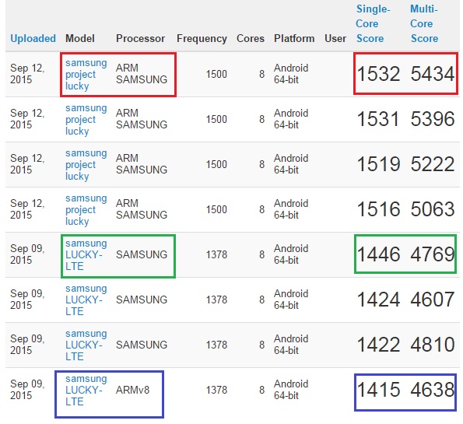Open samsung project lucky result scoring 1532

pyautogui.click(x=86, y=75)
